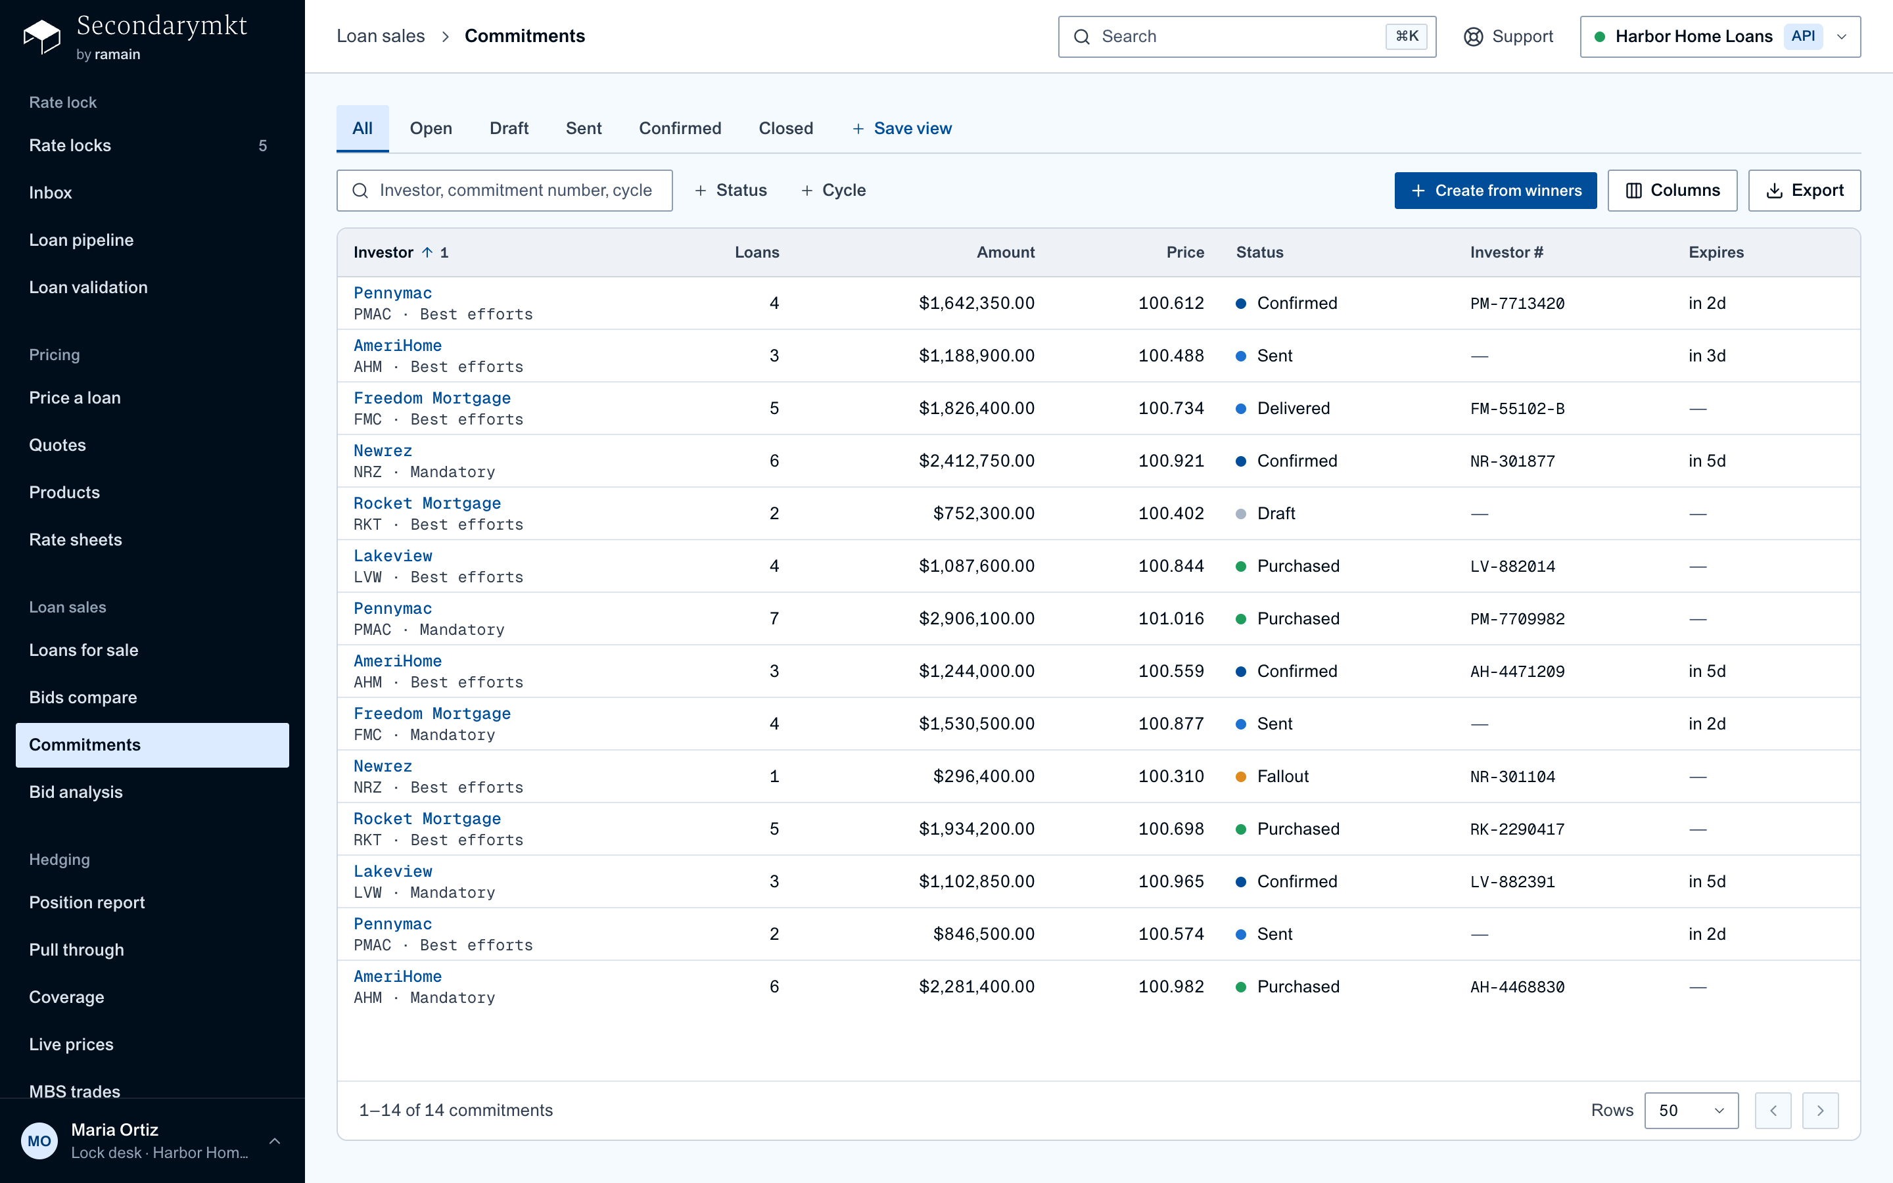Open the Newrez Mandatory commitment link
Image resolution: width=1893 pixels, height=1183 pixels.
[383, 451]
